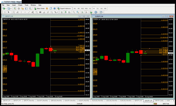The height and width of the screenshot is (106, 176).
Task: Open the Insert menu
Action: pyautogui.click(x=14, y=5)
